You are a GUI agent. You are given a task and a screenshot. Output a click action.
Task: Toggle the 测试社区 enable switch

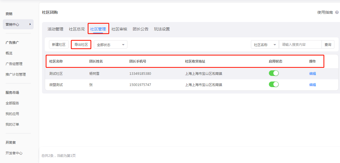click(274, 73)
